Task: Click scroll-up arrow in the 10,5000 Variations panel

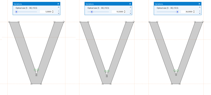Action: [130, 7]
